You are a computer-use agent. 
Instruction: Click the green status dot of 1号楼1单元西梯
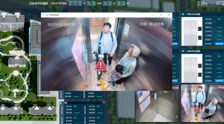(183, 14)
